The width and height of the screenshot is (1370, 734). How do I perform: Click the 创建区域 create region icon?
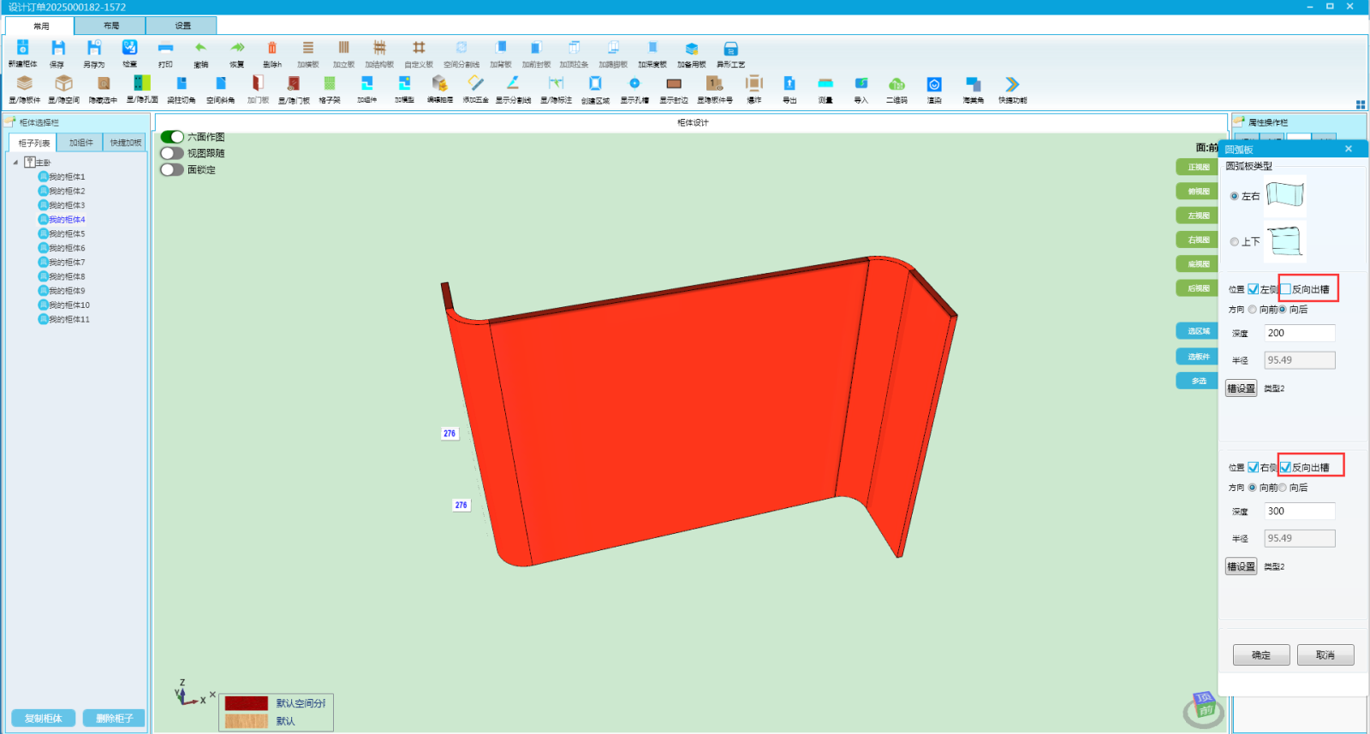pyautogui.click(x=595, y=83)
